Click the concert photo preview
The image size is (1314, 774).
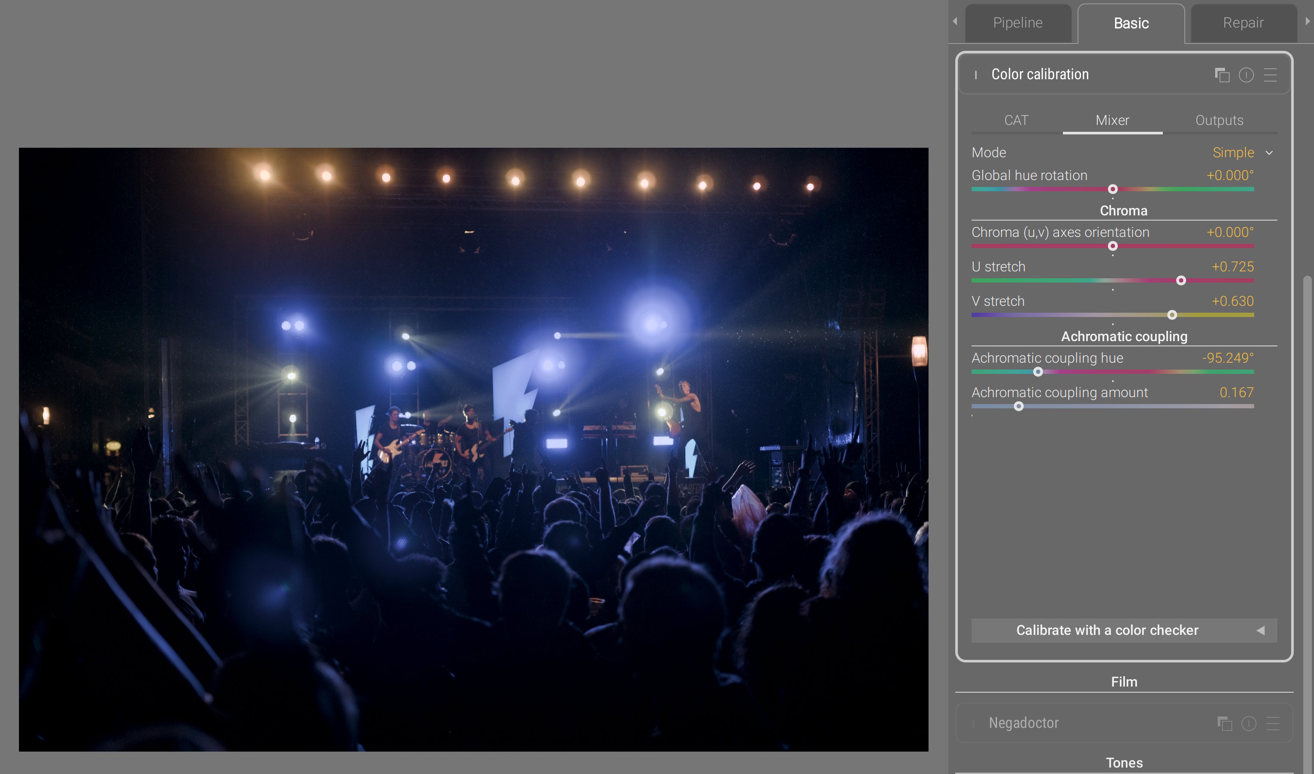pos(473,449)
